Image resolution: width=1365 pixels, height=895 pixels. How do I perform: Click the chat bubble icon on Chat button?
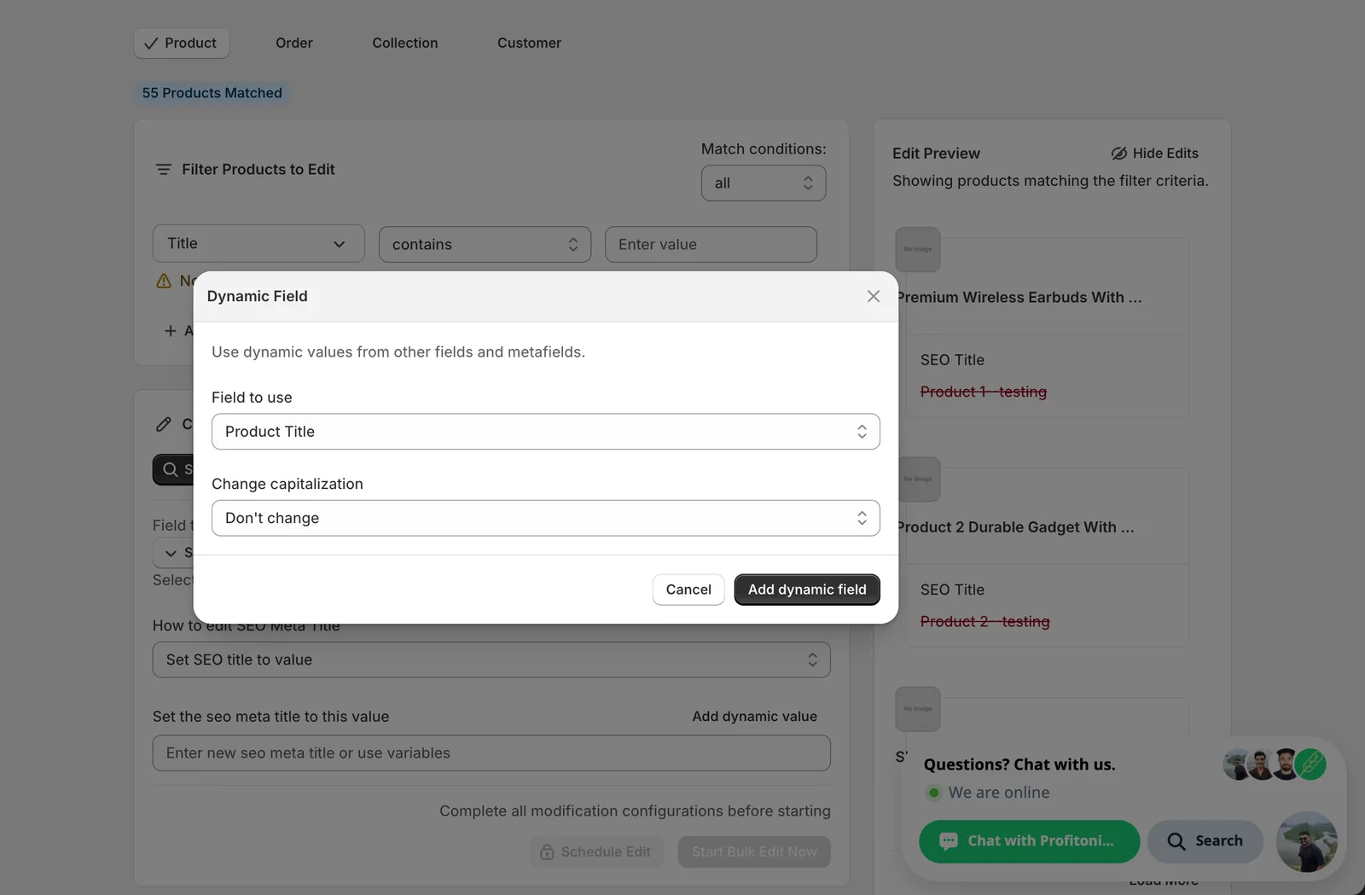click(x=948, y=841)
